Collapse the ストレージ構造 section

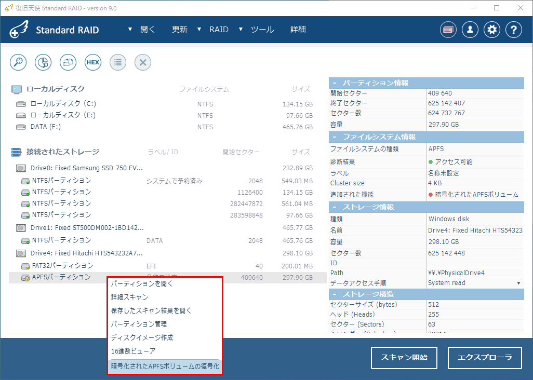(x=335, y=294)
